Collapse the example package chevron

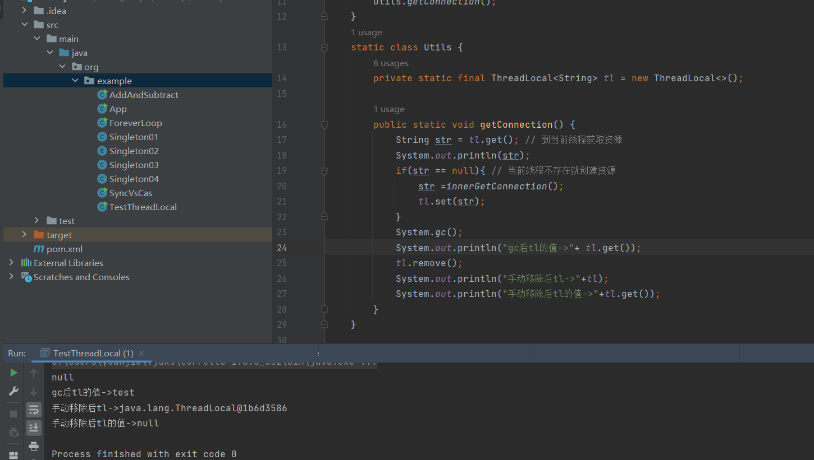pyautogui.click(x=75, y=81)
